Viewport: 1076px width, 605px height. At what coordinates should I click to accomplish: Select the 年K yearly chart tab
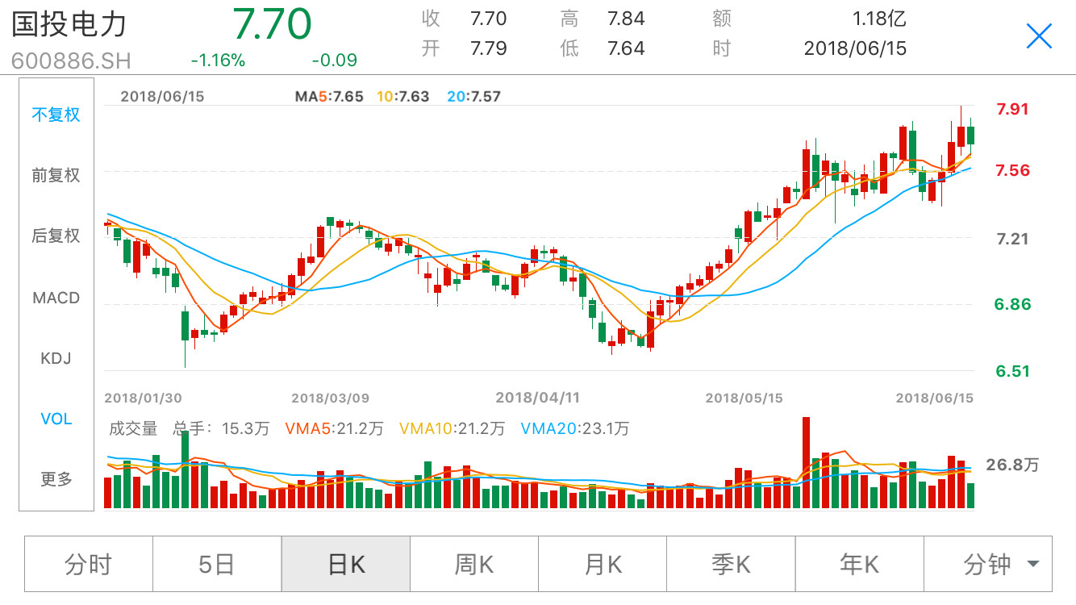(860, 564)
